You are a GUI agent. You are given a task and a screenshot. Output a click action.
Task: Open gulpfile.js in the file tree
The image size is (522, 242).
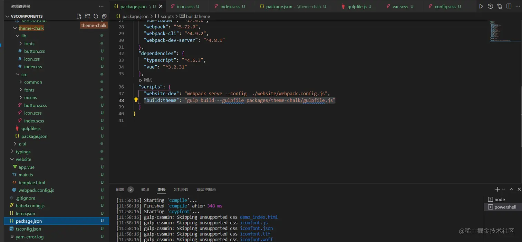(31, 128)
